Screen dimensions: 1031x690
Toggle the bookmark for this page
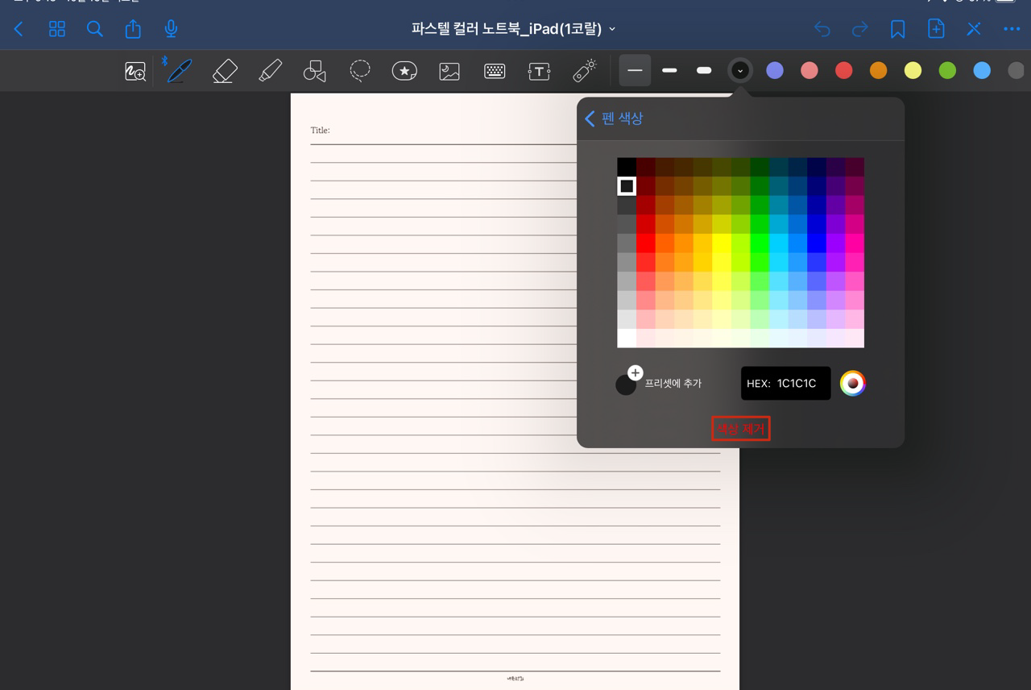(898, 29)
